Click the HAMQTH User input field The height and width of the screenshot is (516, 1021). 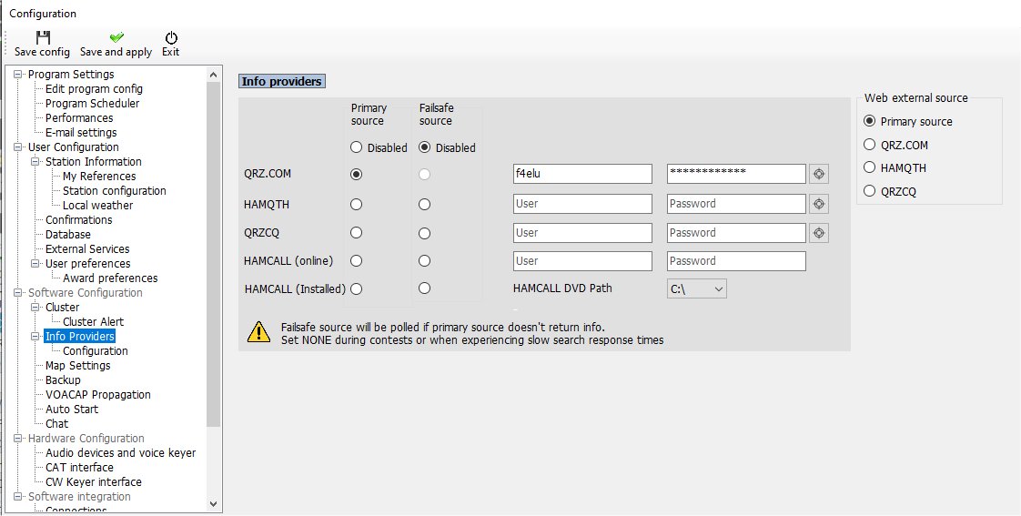(x=582, y=204)
